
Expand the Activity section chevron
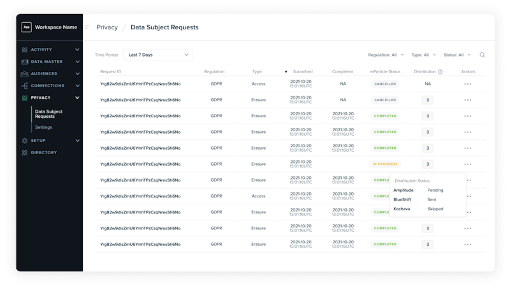[x=77, y=50]
